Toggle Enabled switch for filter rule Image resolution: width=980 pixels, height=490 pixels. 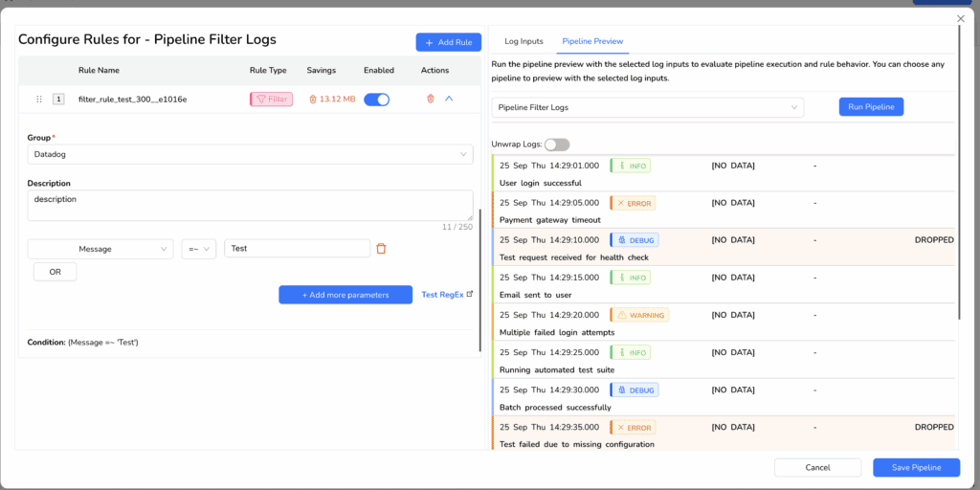coord(376,99)
